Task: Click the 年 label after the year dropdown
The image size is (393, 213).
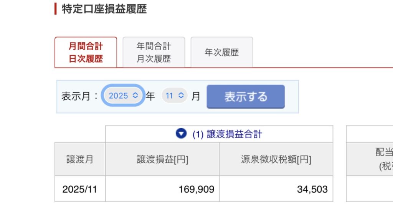Action: pyautogui.click(x=150, y=96)
